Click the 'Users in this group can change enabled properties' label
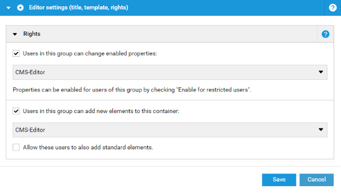This screenshot has height=193, width=341. [90, 54]
